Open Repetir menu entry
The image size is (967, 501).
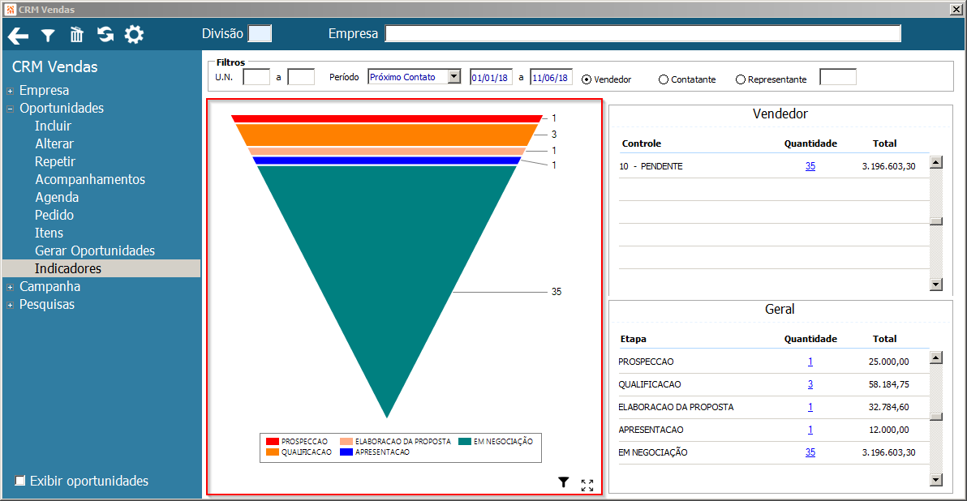click(55, 161)
